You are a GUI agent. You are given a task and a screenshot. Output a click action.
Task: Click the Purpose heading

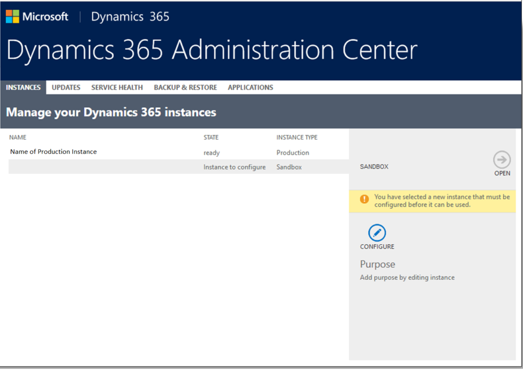tap(377, 264)
